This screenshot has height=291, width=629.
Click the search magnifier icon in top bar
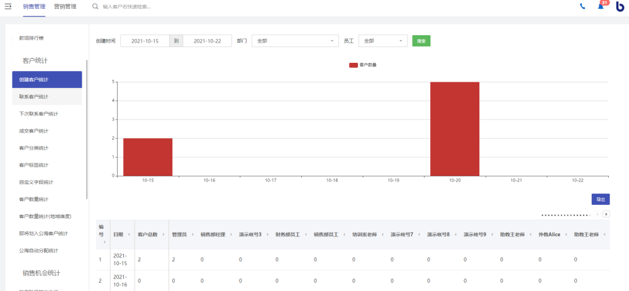95,6
